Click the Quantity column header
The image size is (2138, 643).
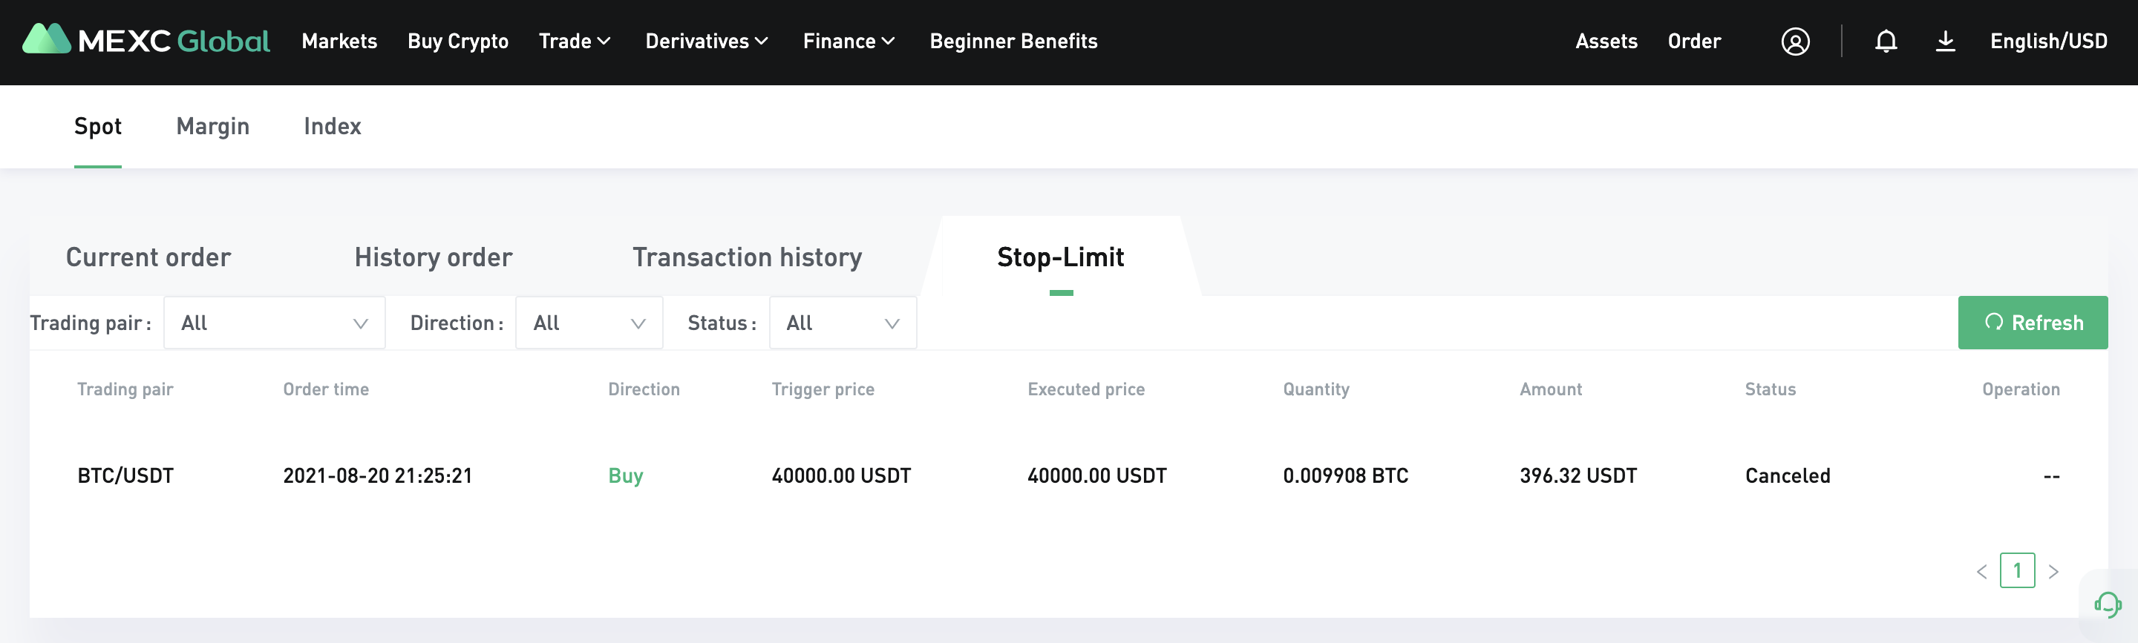1315,389
